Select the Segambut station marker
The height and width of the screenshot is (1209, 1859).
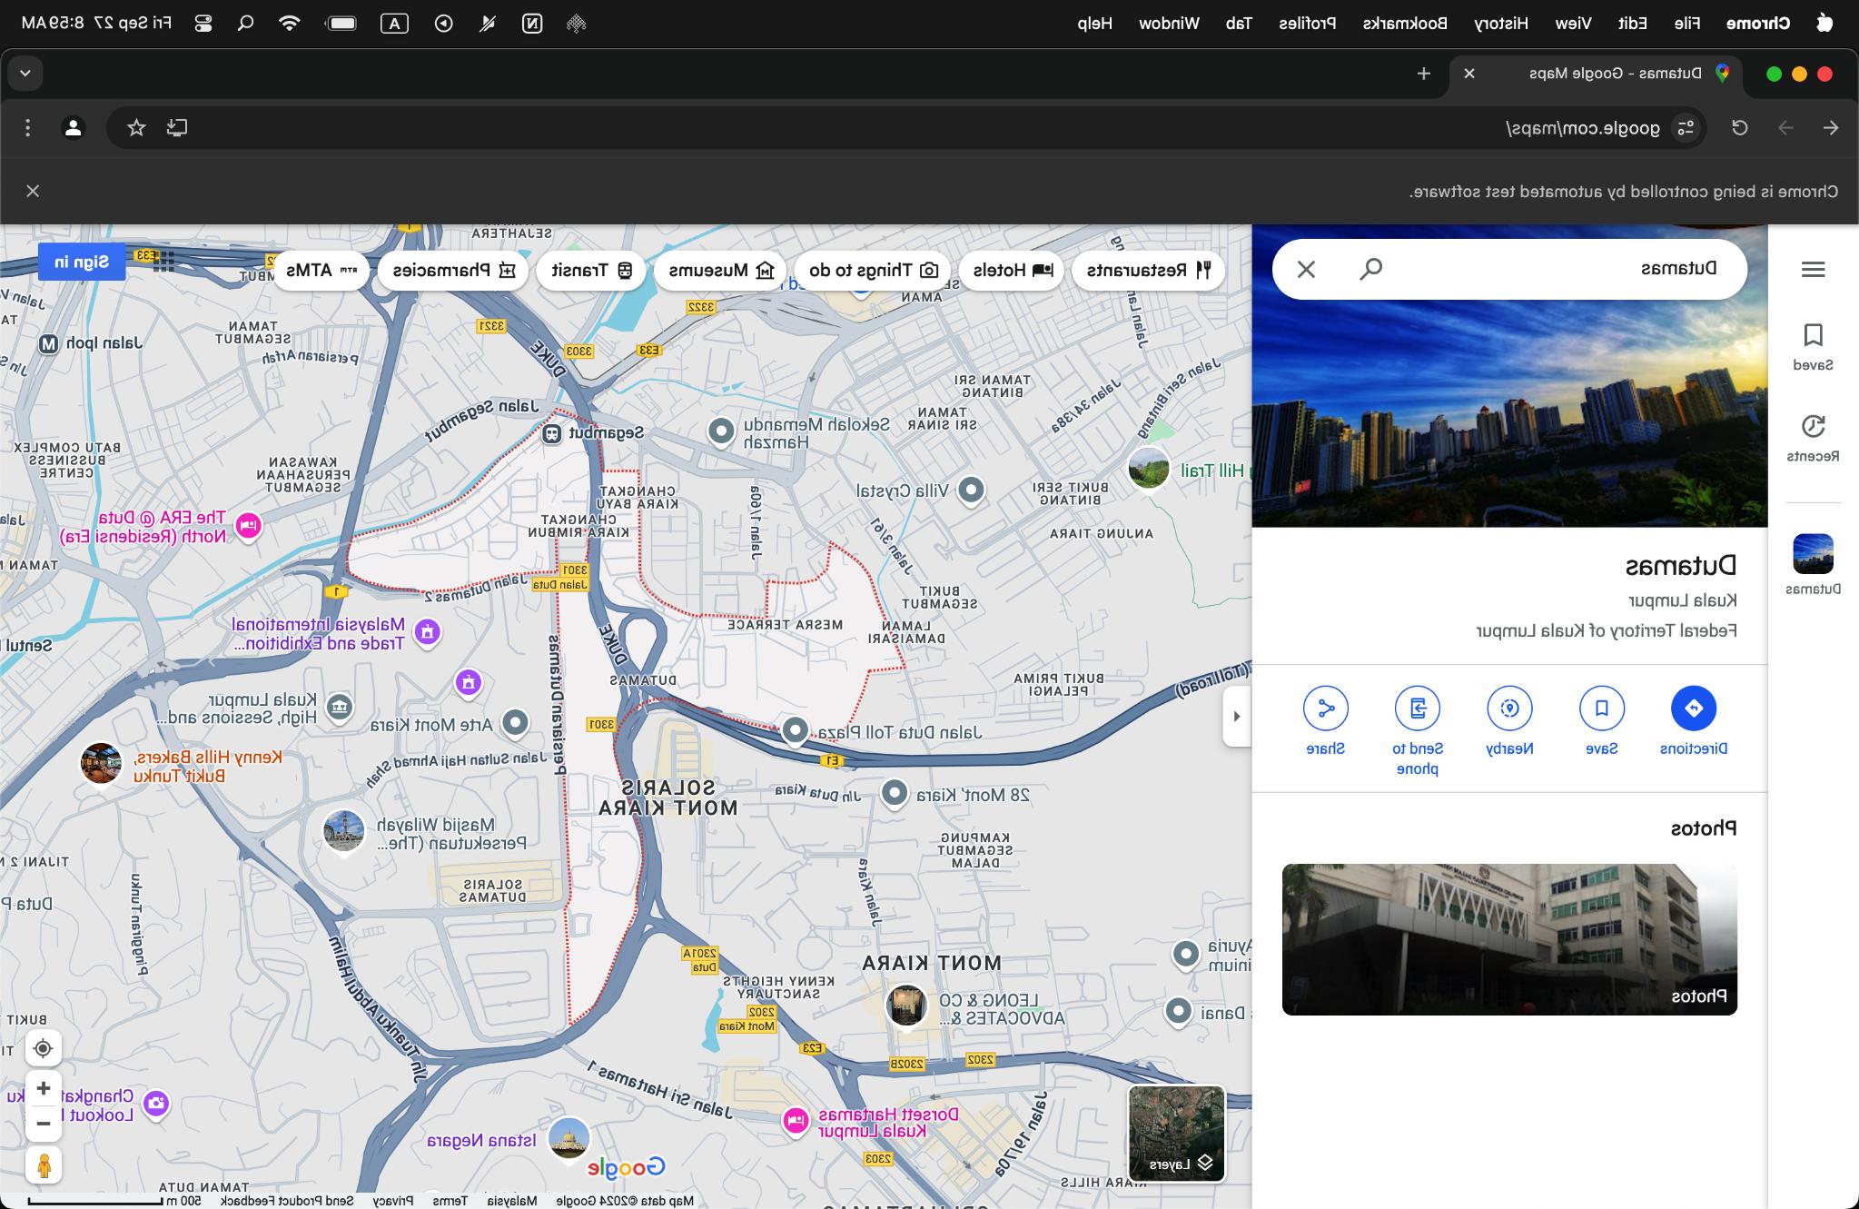552,433
